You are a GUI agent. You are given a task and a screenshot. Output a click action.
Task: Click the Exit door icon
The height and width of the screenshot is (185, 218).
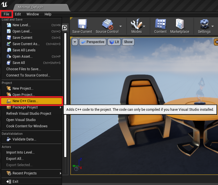(x=9, y=182)
